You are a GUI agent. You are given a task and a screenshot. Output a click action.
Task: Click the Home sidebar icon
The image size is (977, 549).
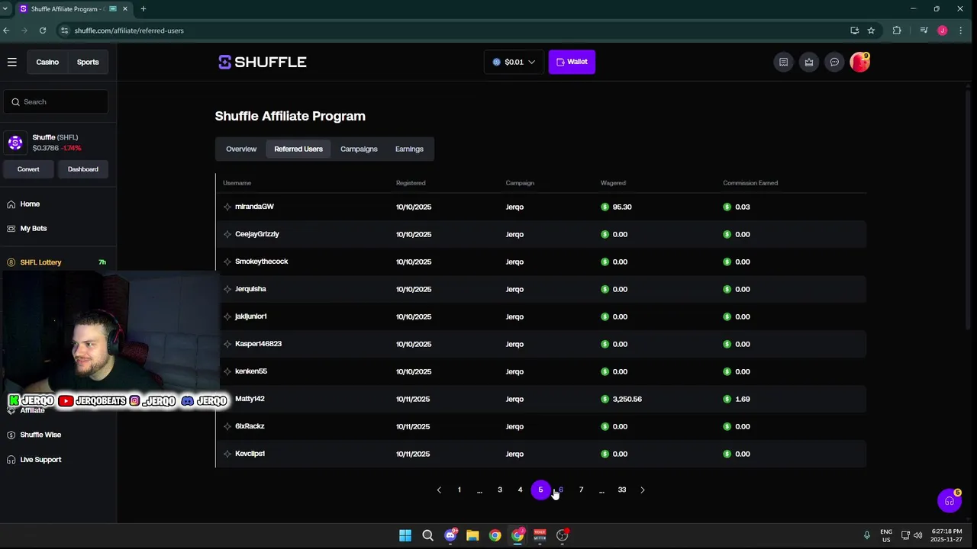coord(11,204)
